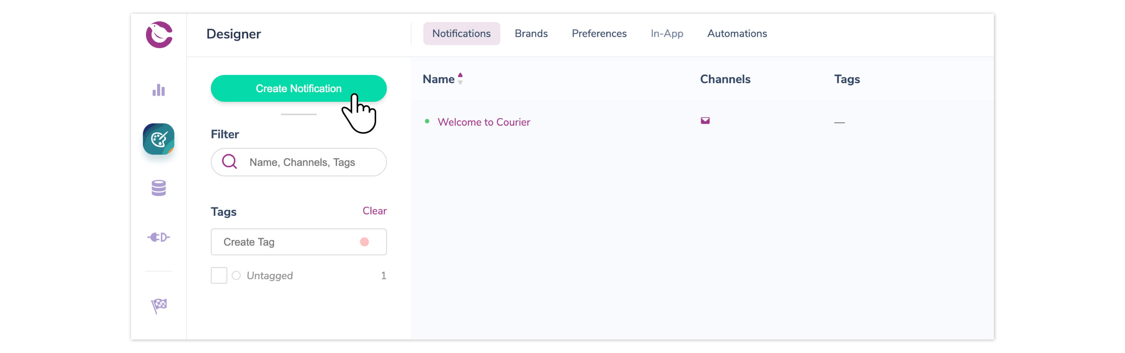This screenshot has height=353, width=1125.
Task: Select the radio circle beside Untagged
Action: (x=236, y=275)
